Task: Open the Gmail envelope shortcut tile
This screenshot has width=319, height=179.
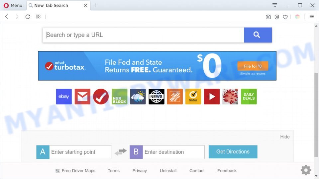Action: (x=82, y=96)
